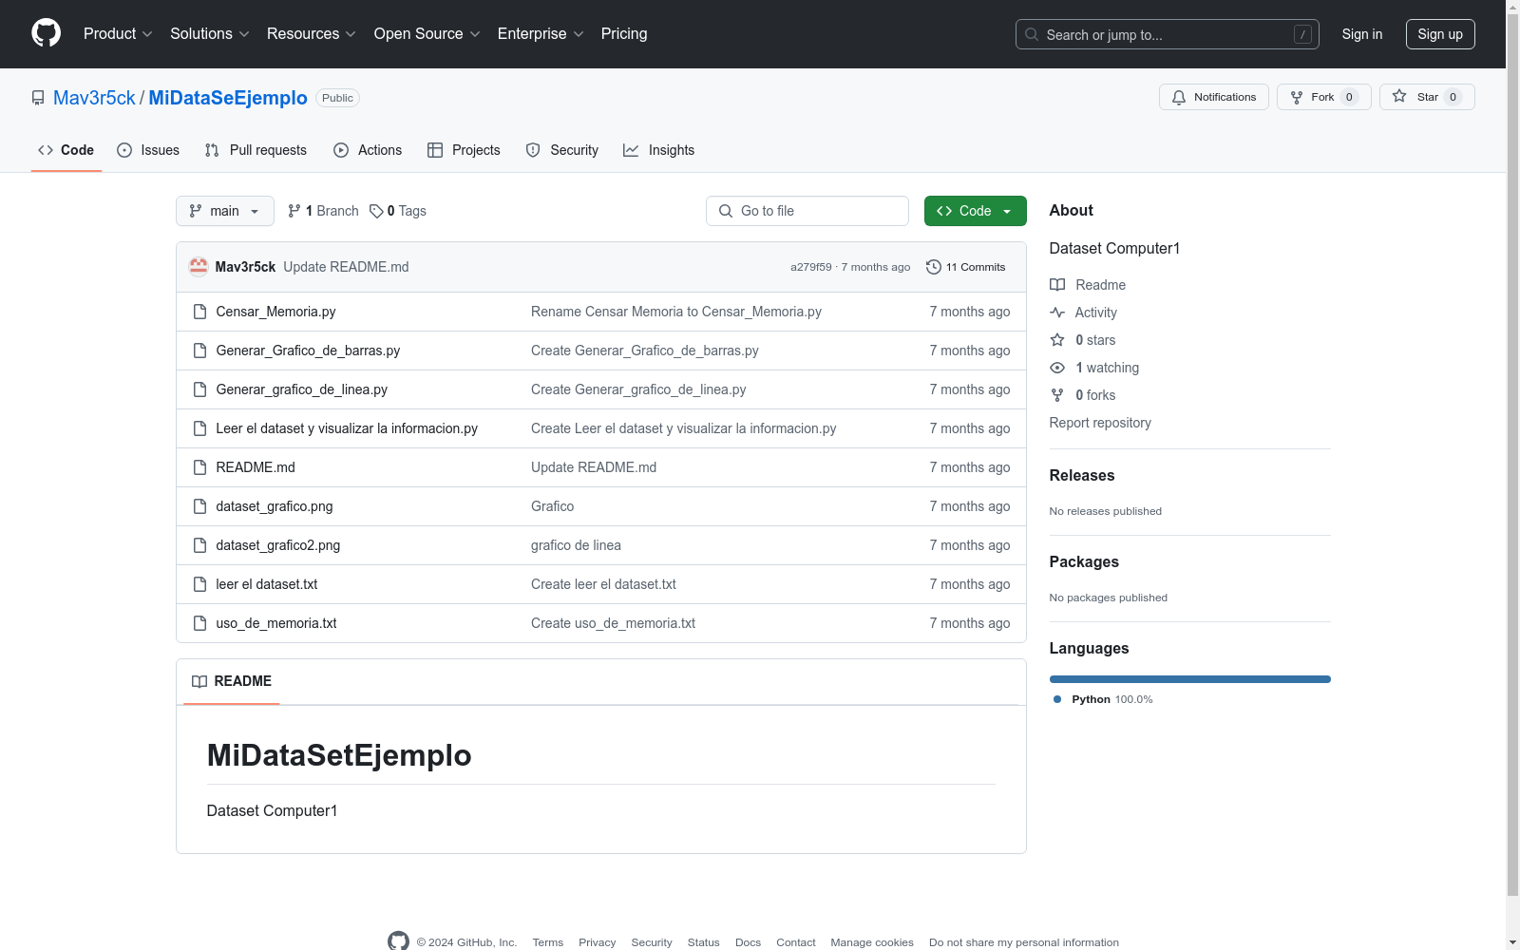1520x950 pixels.
Task: Open the green Code dropdown button
Action: [x=975, y=211]
